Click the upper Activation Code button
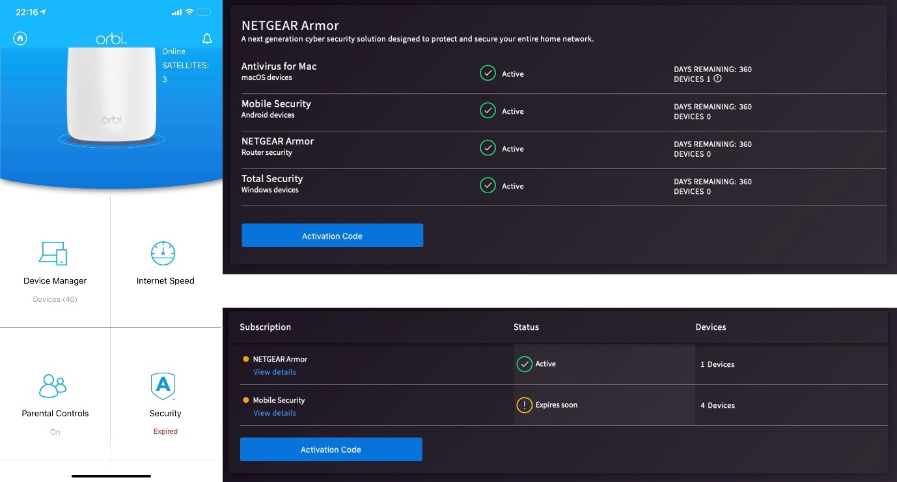This screenshot has height=482, width=897. pyautogui.click(x=332, y=235)
